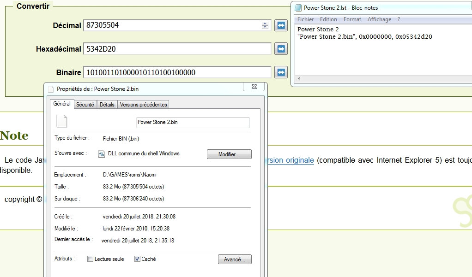Click the 'Fichier BIN (.bin)' file type text
Image resolution: width=472 pixels, height=277 pixels.
pos(121,139)
